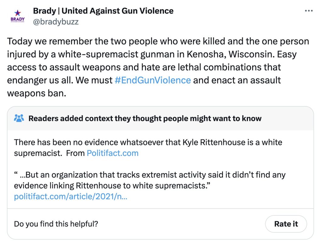Click the 'Do you find this helpful?' prompt
Image resolution: width=322 pixels, height=243 pixels.
pos(56,224)
